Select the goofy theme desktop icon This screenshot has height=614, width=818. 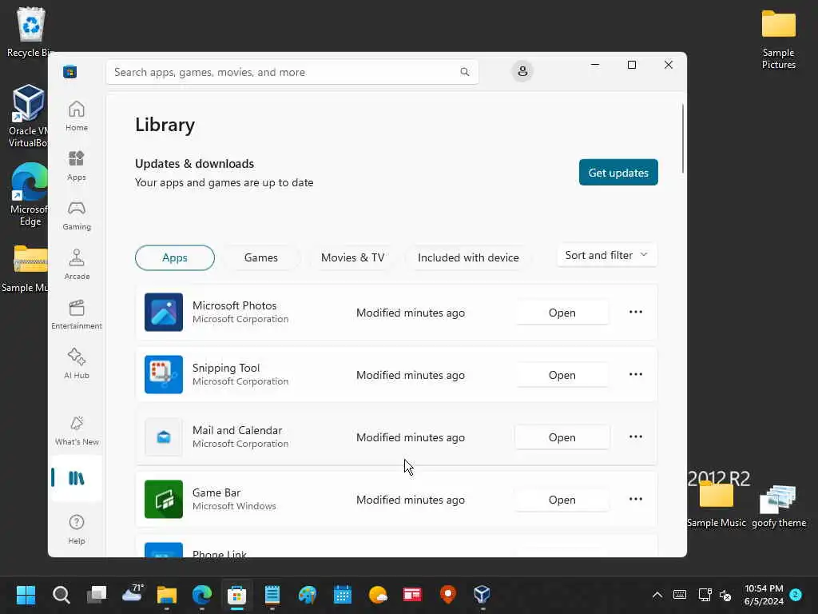pos(779,506)
